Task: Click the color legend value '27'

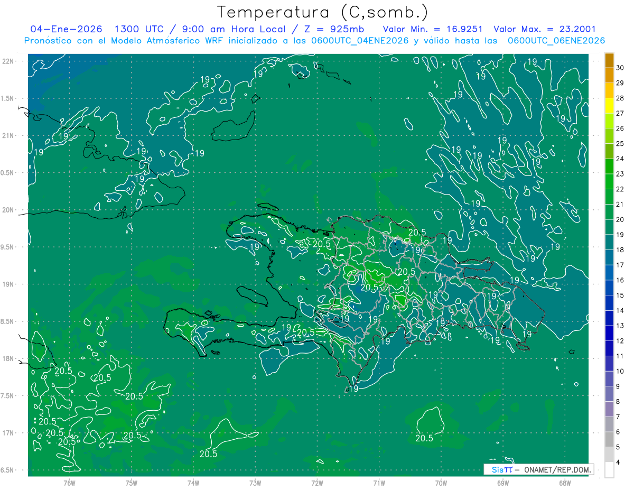Action: (620, 113)
